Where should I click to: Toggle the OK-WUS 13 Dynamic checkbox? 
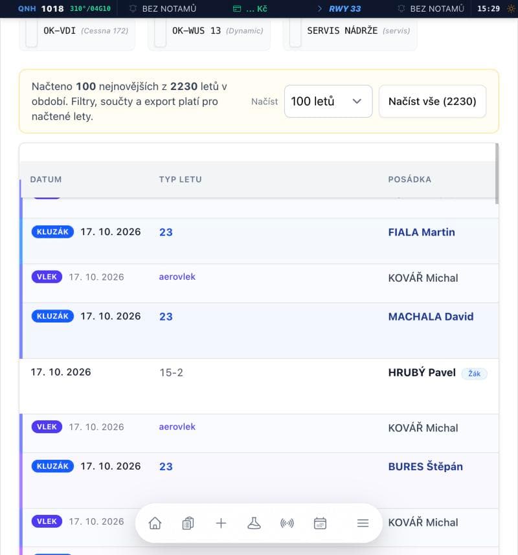[x=161, y=34]
